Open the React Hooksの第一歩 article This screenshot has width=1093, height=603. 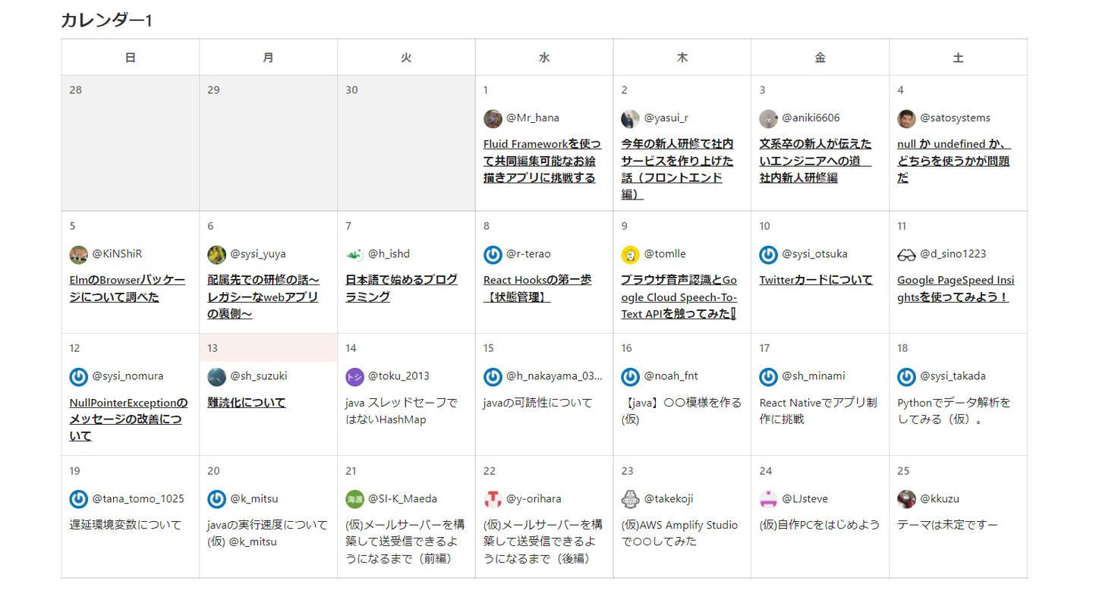(x=537, y=288)
